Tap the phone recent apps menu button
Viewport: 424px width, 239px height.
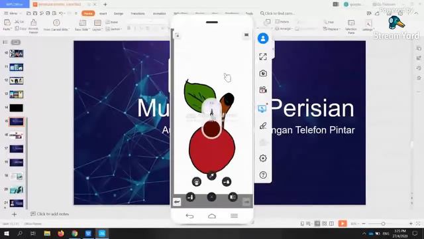click(234, 216)
